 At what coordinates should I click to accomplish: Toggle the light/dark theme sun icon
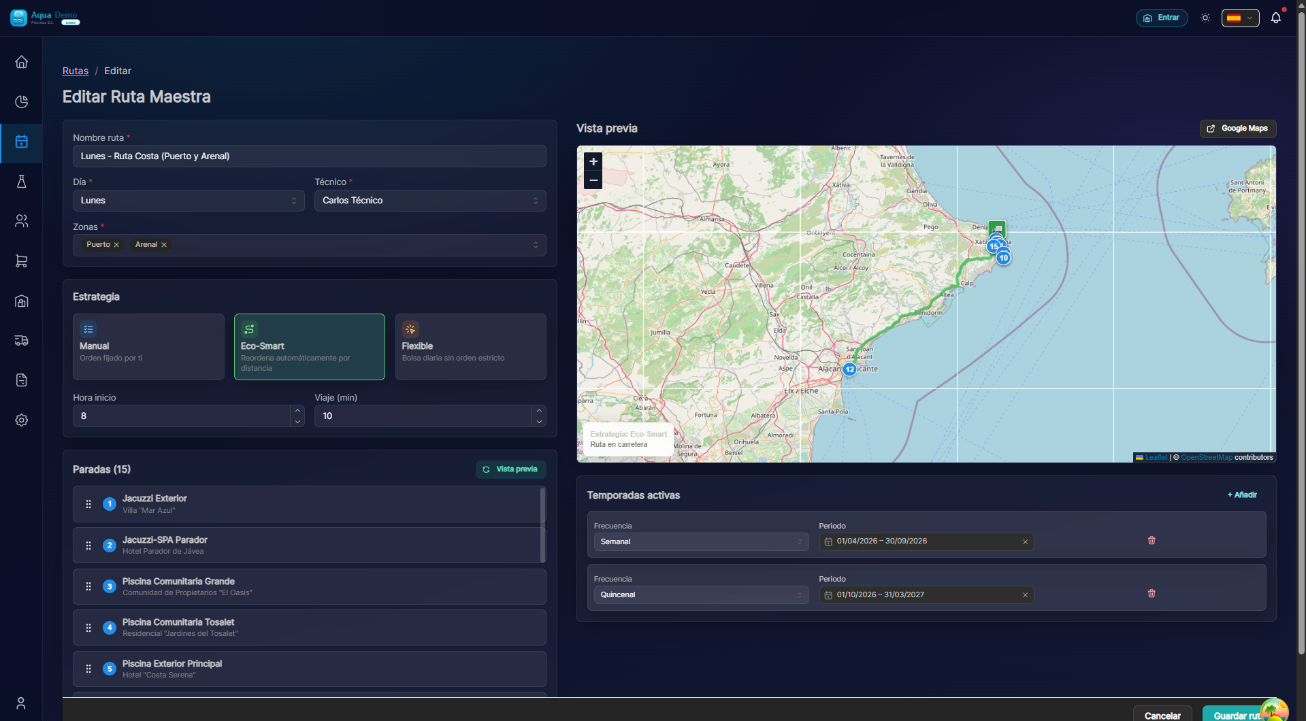click(x=1205, y=18)
